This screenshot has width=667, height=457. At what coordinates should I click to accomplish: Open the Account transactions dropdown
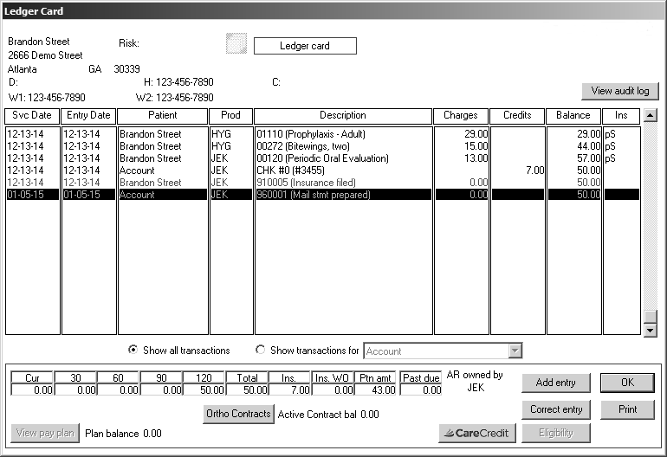(515, 351)
